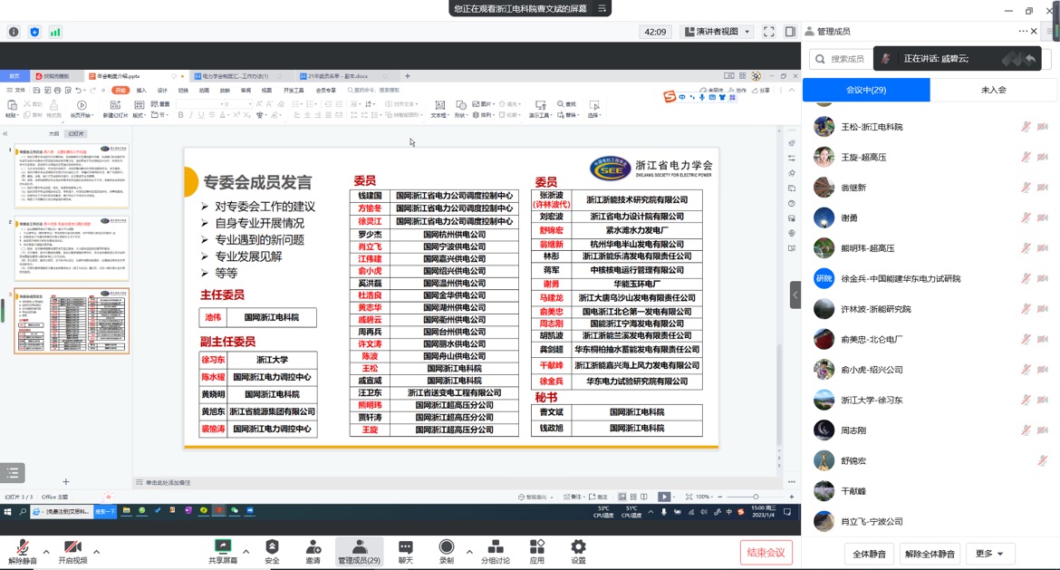This screenshot has height=570, width=1060.
Task: Expand audio options arrow beside 解除静音
Action: pos(46,552)
